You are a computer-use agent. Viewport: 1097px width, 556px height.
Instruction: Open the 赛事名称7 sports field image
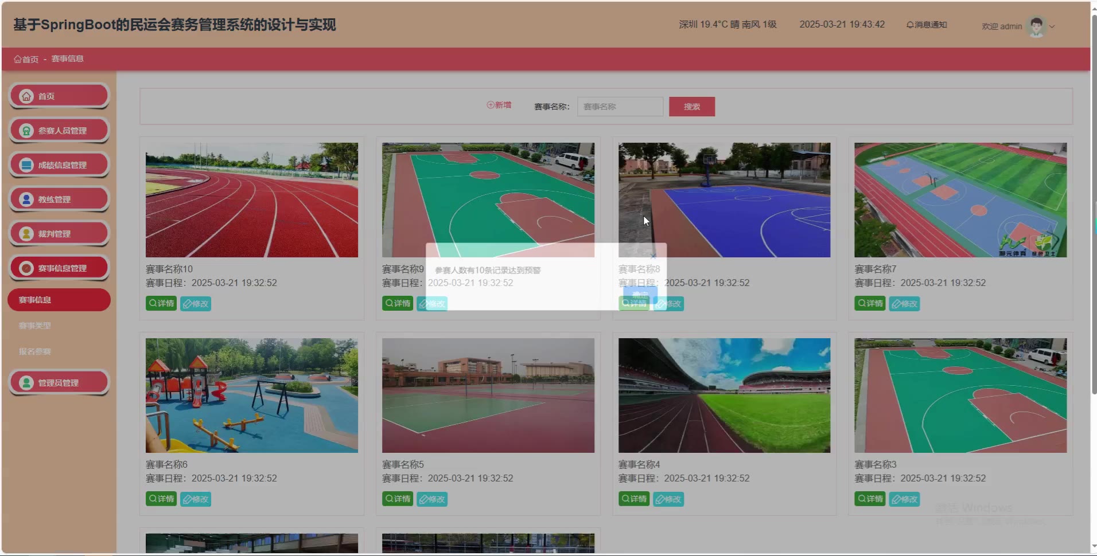[960, 200]
